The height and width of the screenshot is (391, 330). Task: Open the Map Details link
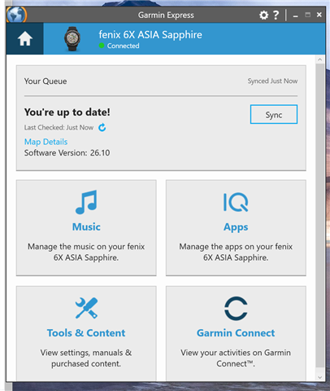pos(46,142)
